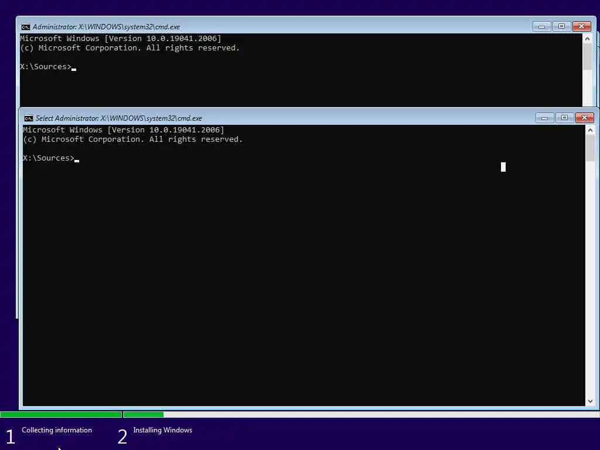Close the front Select Administrator cmd window
This screenshot has width=600, height=450.
[584, 118]
